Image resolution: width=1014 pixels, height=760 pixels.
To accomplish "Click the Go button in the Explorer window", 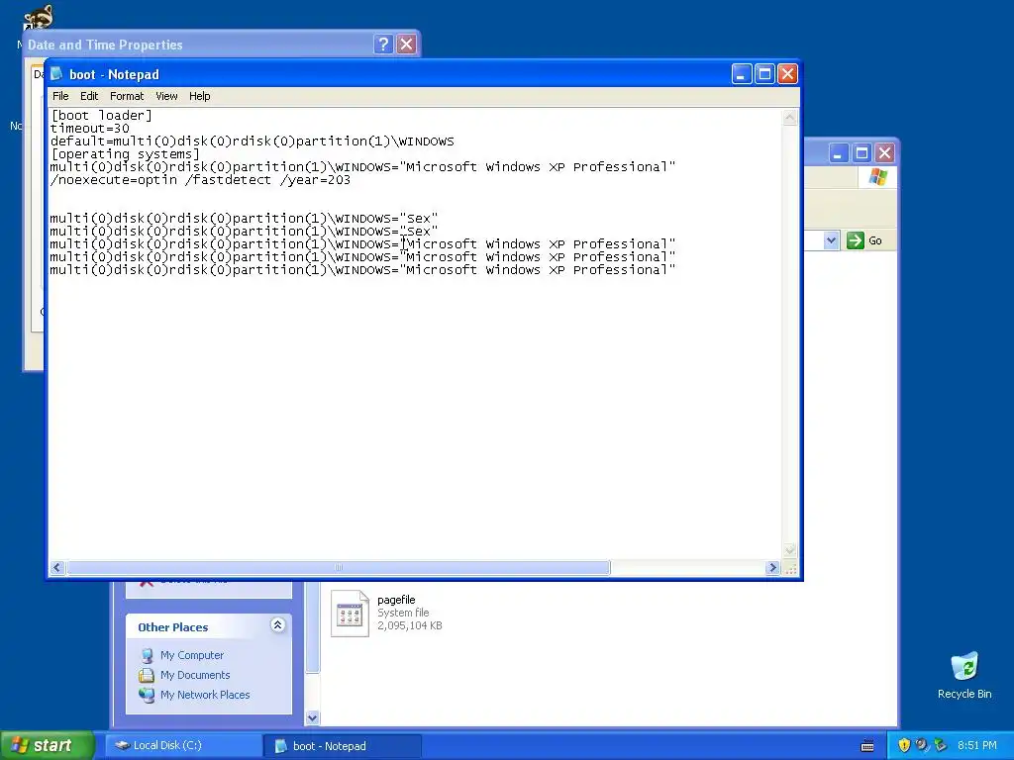I will [x=864, y=240].
